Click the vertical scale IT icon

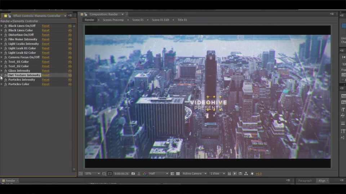click(343, 131)
